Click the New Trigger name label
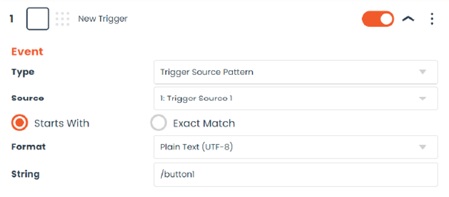The height and width of the screenshot is (197, 449). [102, 19]
